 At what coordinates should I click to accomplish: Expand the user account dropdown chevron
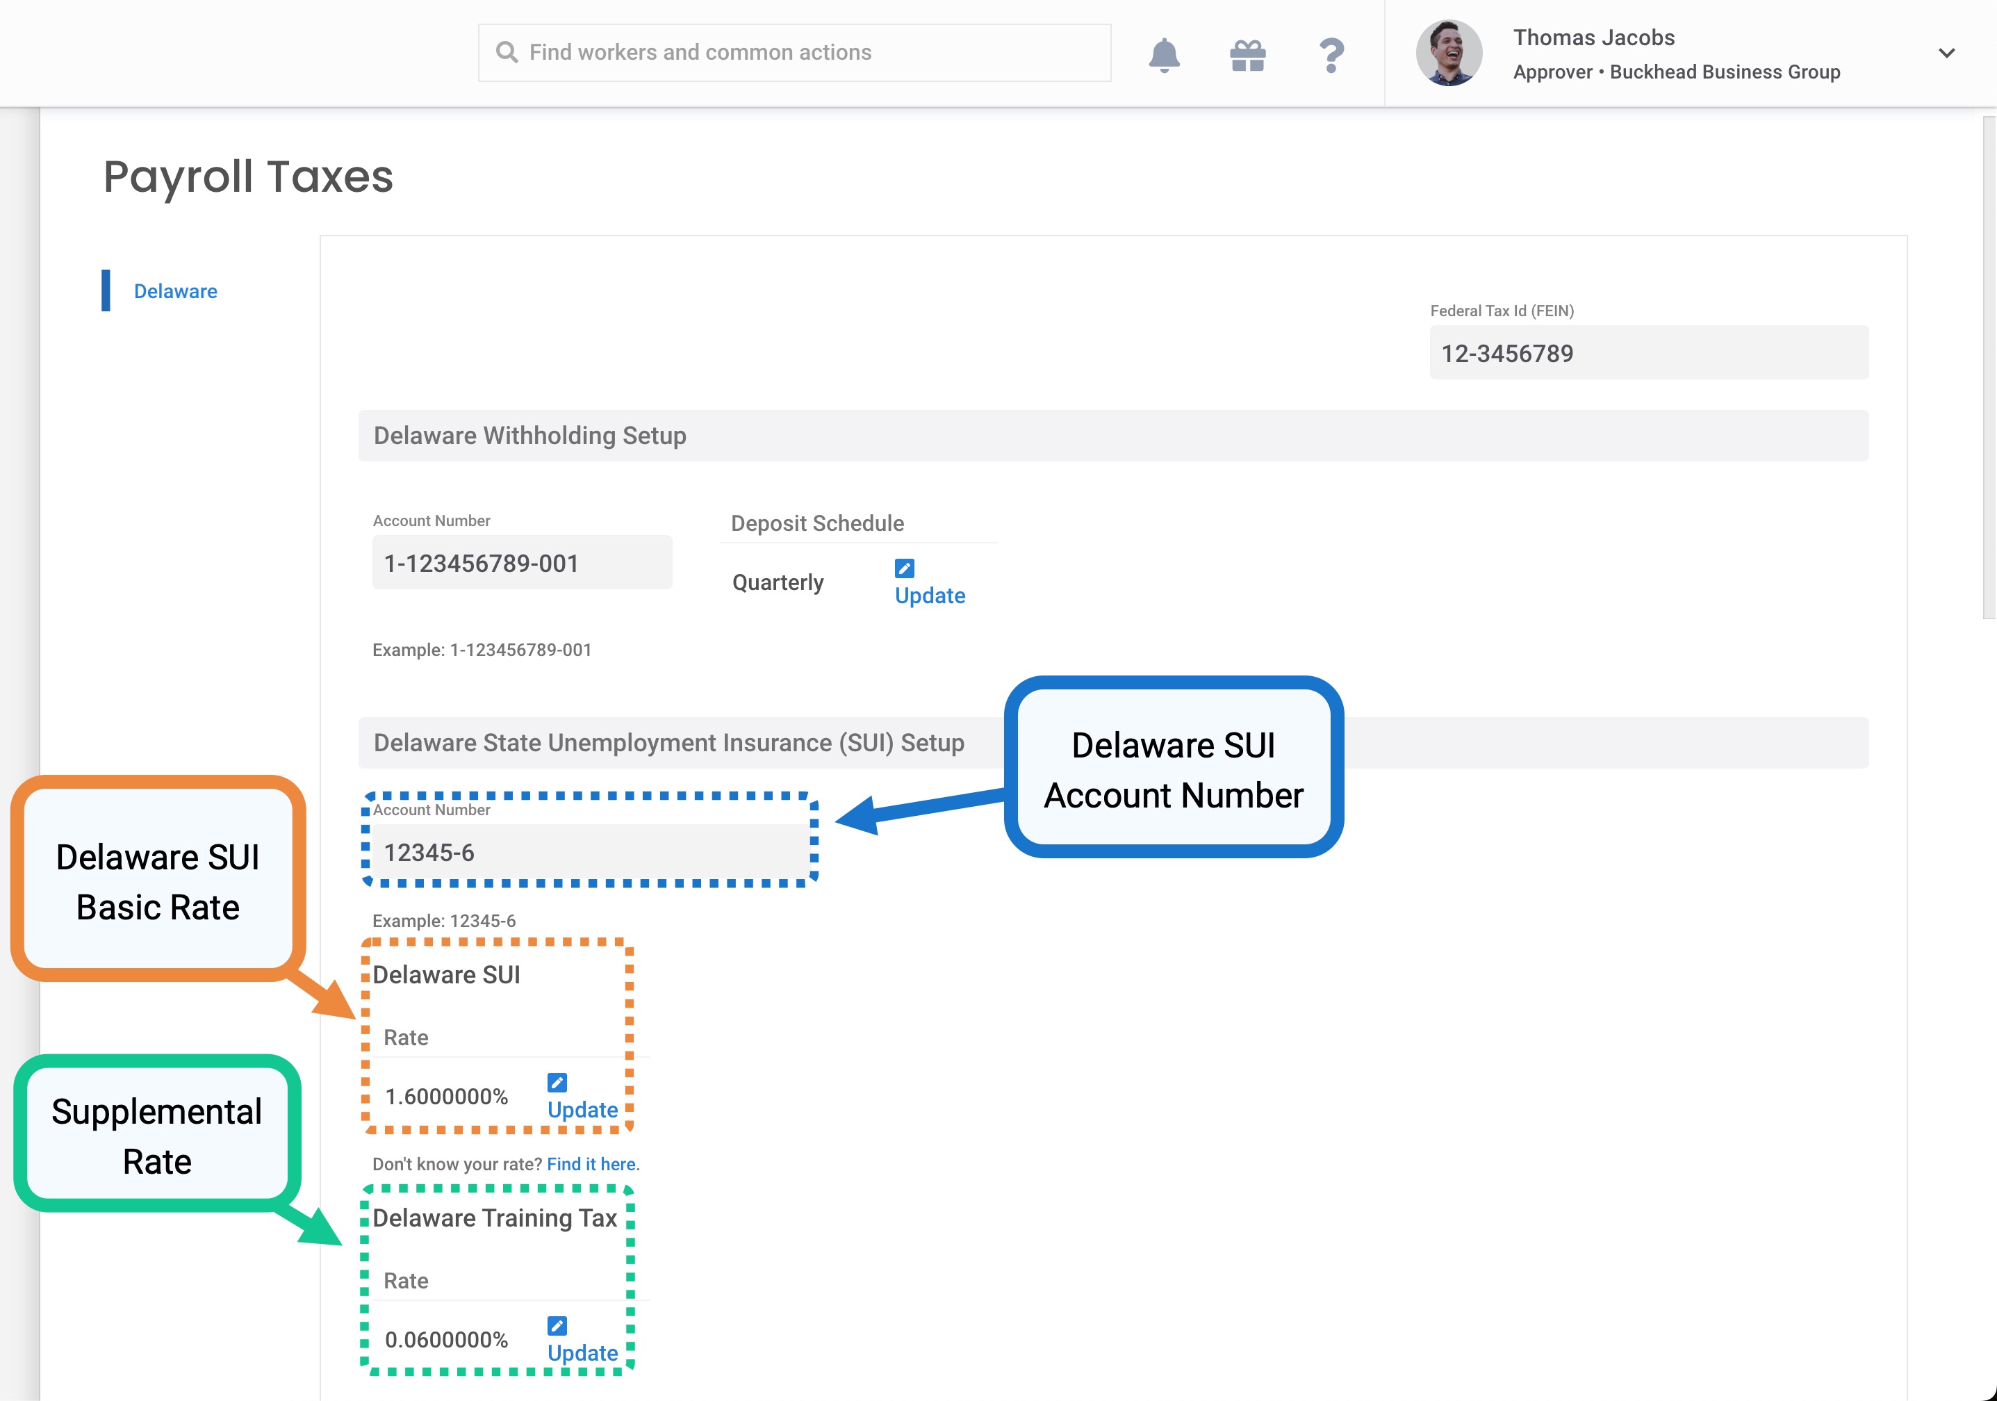click(1946, 53)
